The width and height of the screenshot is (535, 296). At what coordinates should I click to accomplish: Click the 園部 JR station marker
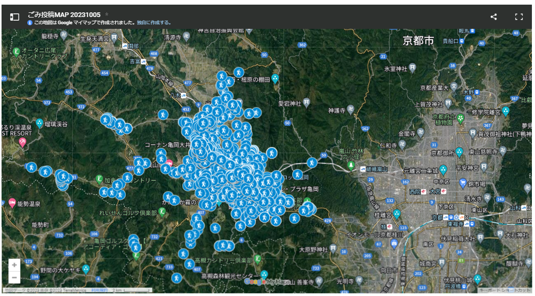coord(125,46)
